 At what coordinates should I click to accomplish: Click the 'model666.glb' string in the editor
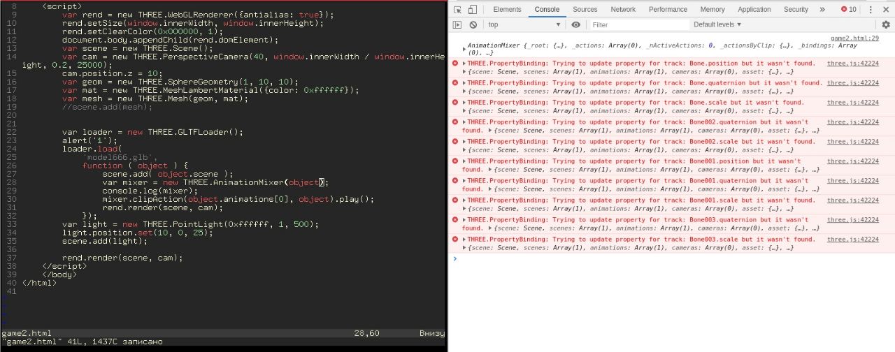pos(120,157)
